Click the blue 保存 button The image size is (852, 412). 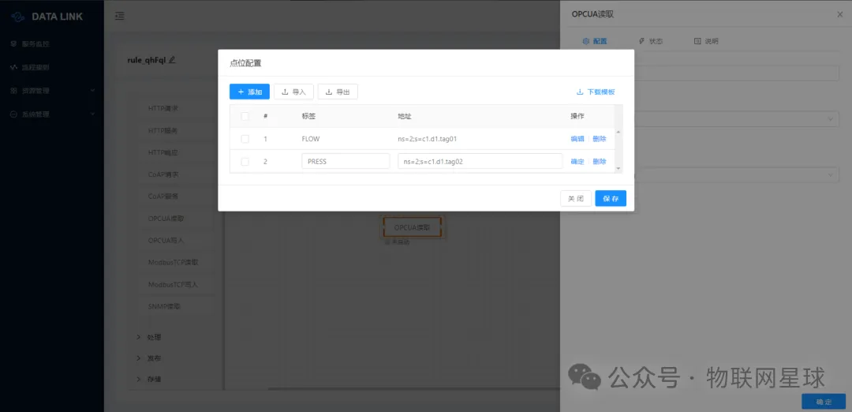611,198
